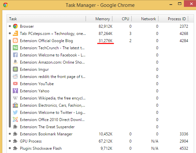
Task: Select Extension: Welcome to Facebook row
Action: [x=100, y=55]
